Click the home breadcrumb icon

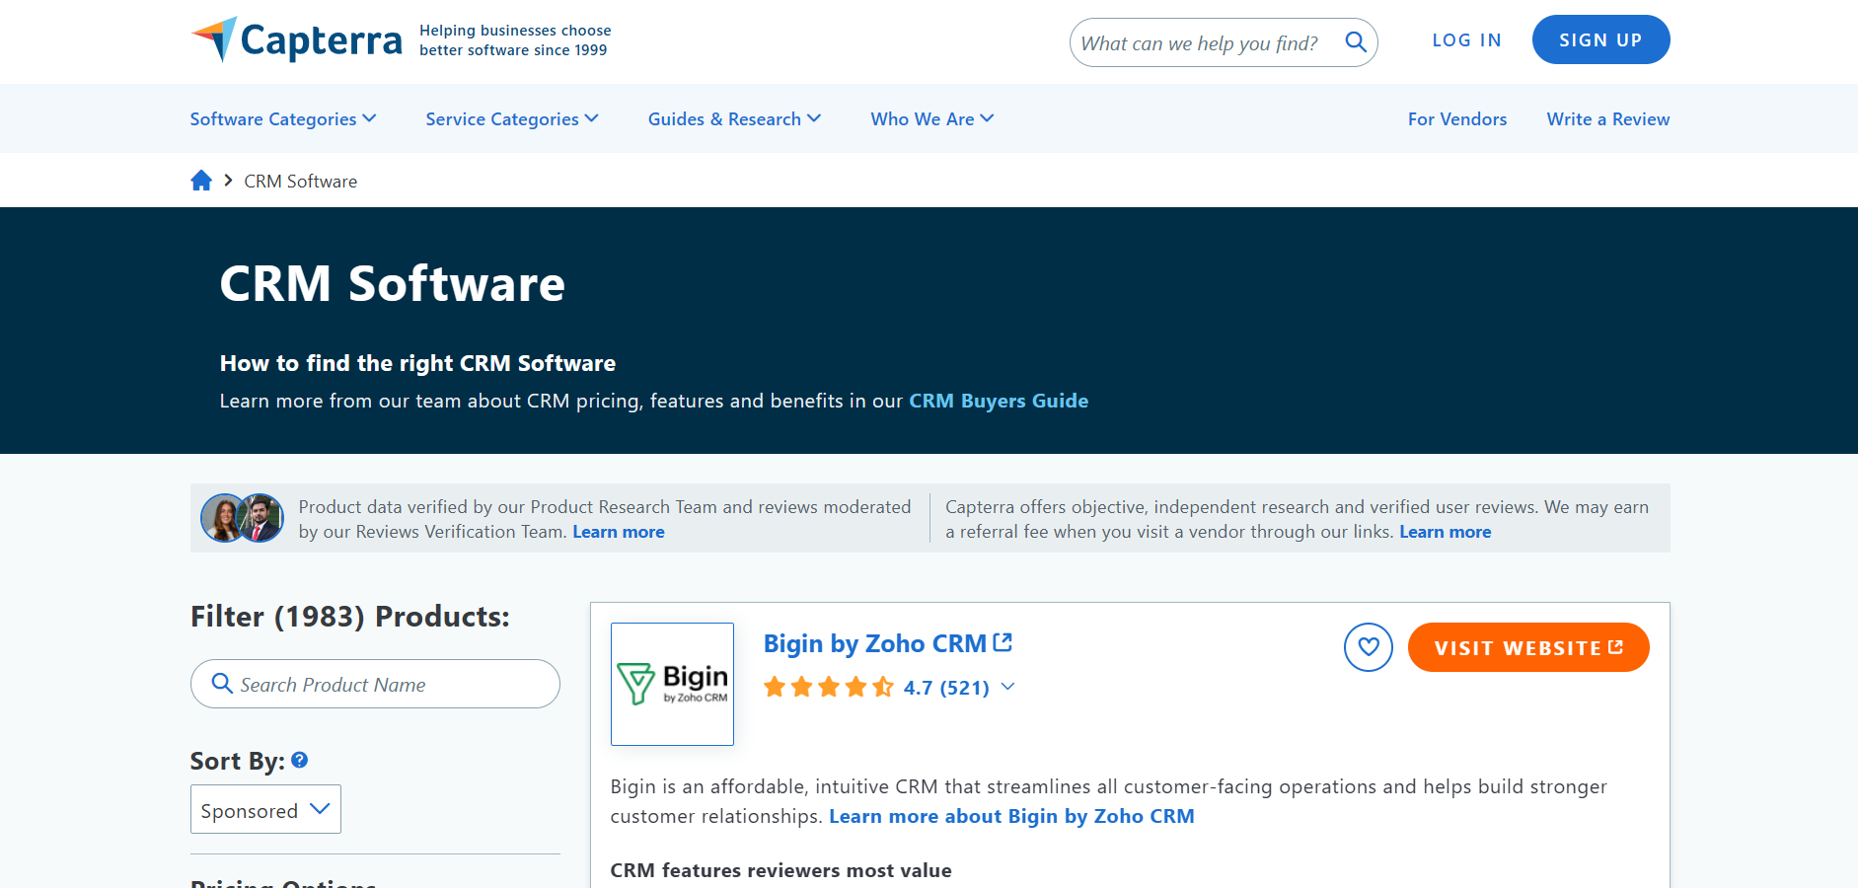(x=201, y=181)
